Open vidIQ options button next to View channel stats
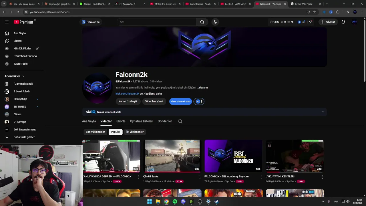Viewport: 366px width, 206px height. [x=199, y=101]
